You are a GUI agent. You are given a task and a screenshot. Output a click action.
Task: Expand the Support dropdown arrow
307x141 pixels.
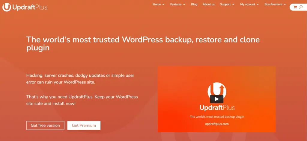pos(233,4)
